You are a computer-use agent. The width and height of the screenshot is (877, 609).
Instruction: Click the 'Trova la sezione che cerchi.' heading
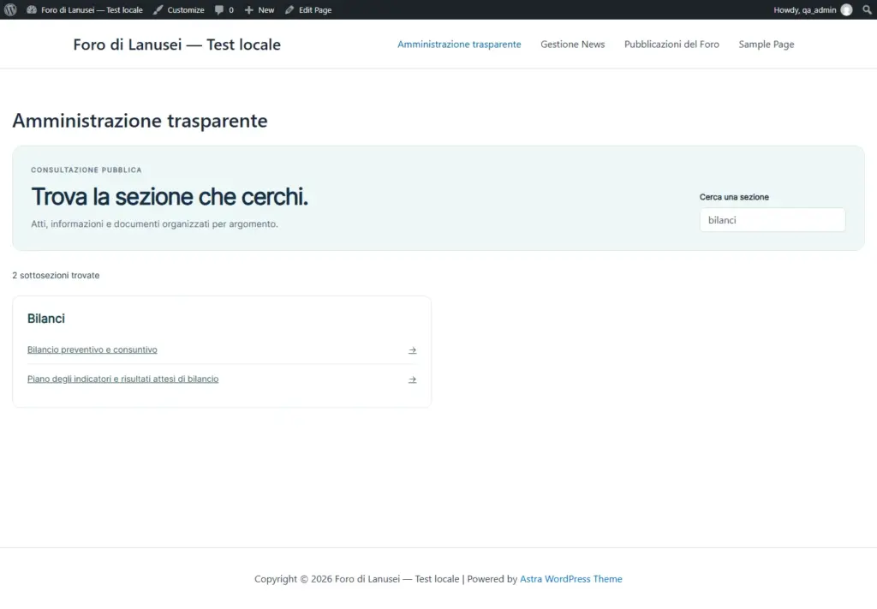tap(170, 196)
